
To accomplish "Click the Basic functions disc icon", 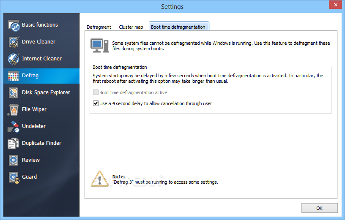I will [14, 25].
